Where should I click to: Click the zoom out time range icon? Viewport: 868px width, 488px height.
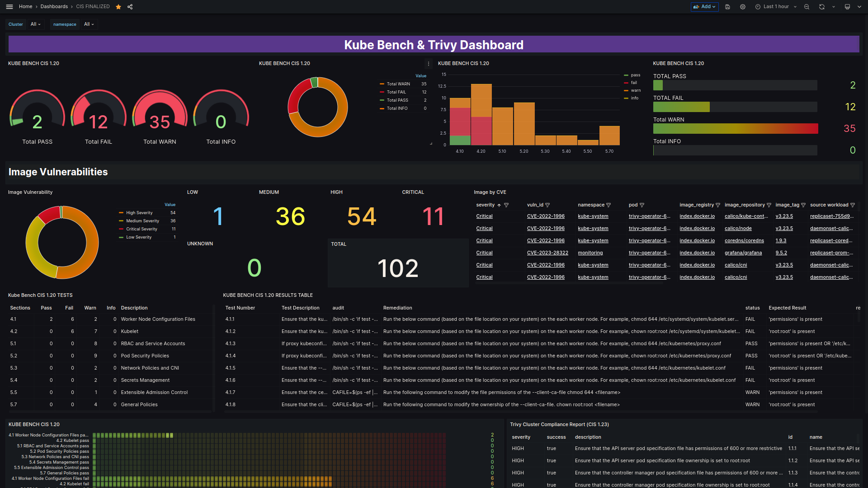click(807, 6)
